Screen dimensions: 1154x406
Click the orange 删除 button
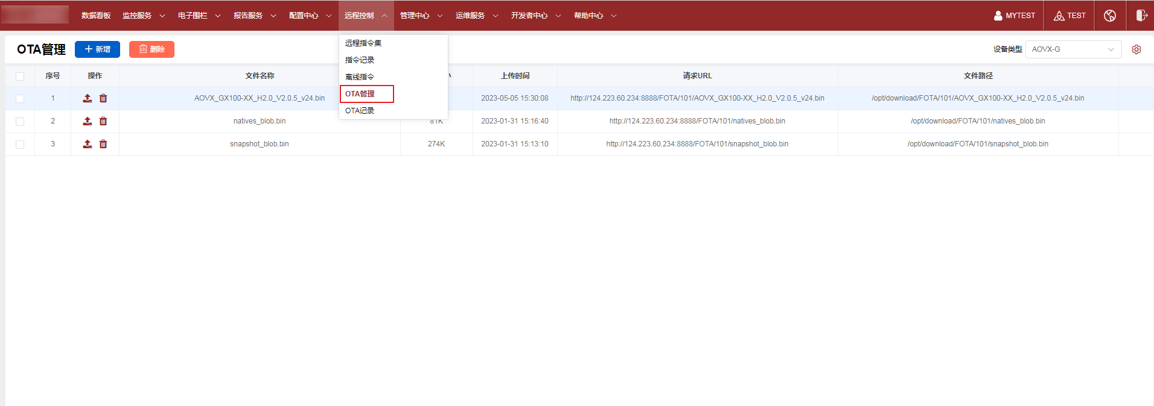tap(151, 49)
